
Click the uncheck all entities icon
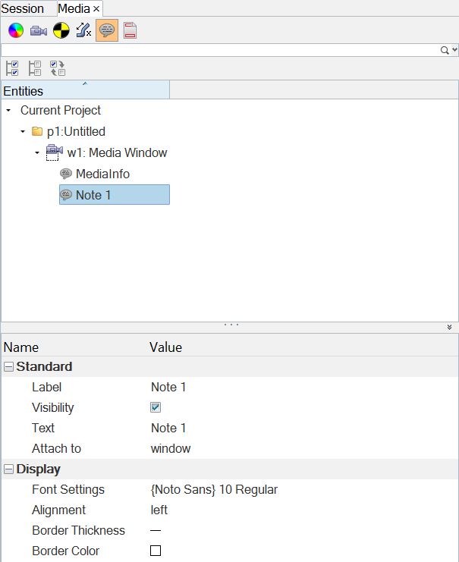(x=35, y=68)
